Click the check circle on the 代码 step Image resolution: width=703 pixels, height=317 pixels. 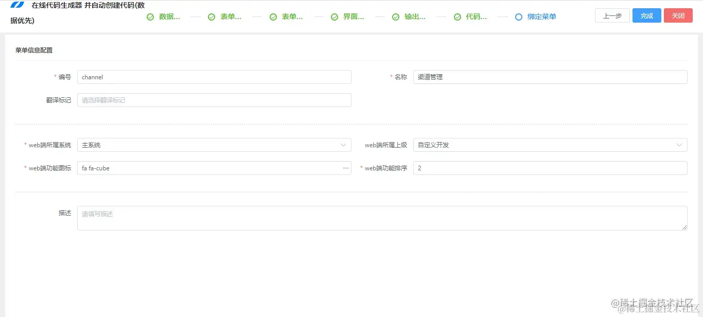tap(458, 16)
